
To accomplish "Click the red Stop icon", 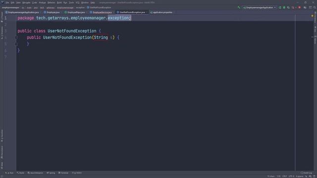I will [x=299, y=7].
